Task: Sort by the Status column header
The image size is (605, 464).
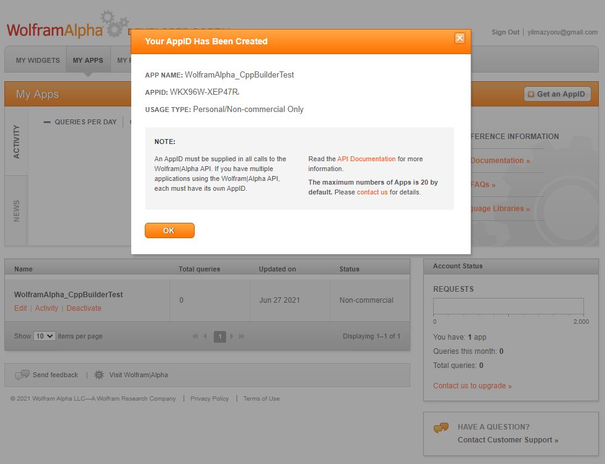Action: [349, 269]
